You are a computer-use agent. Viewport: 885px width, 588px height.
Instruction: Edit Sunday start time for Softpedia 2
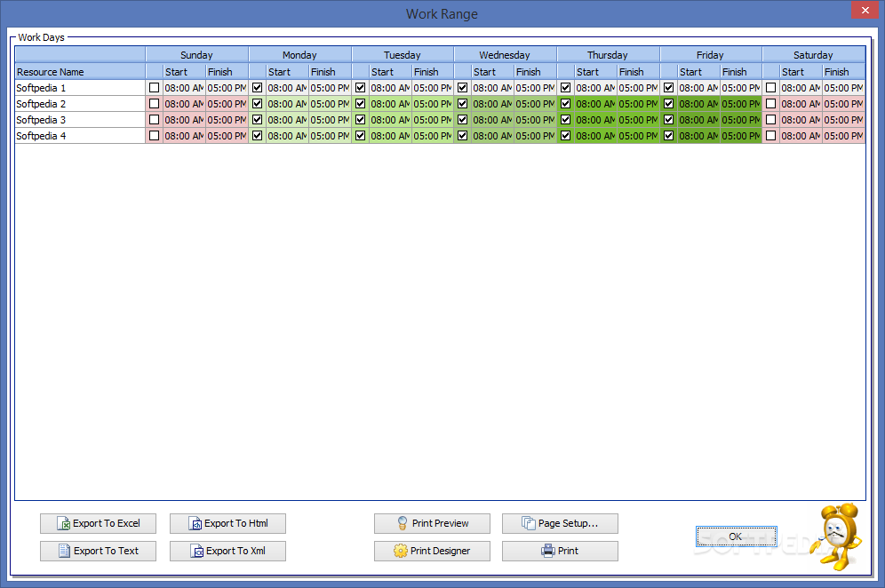point(185,104)
